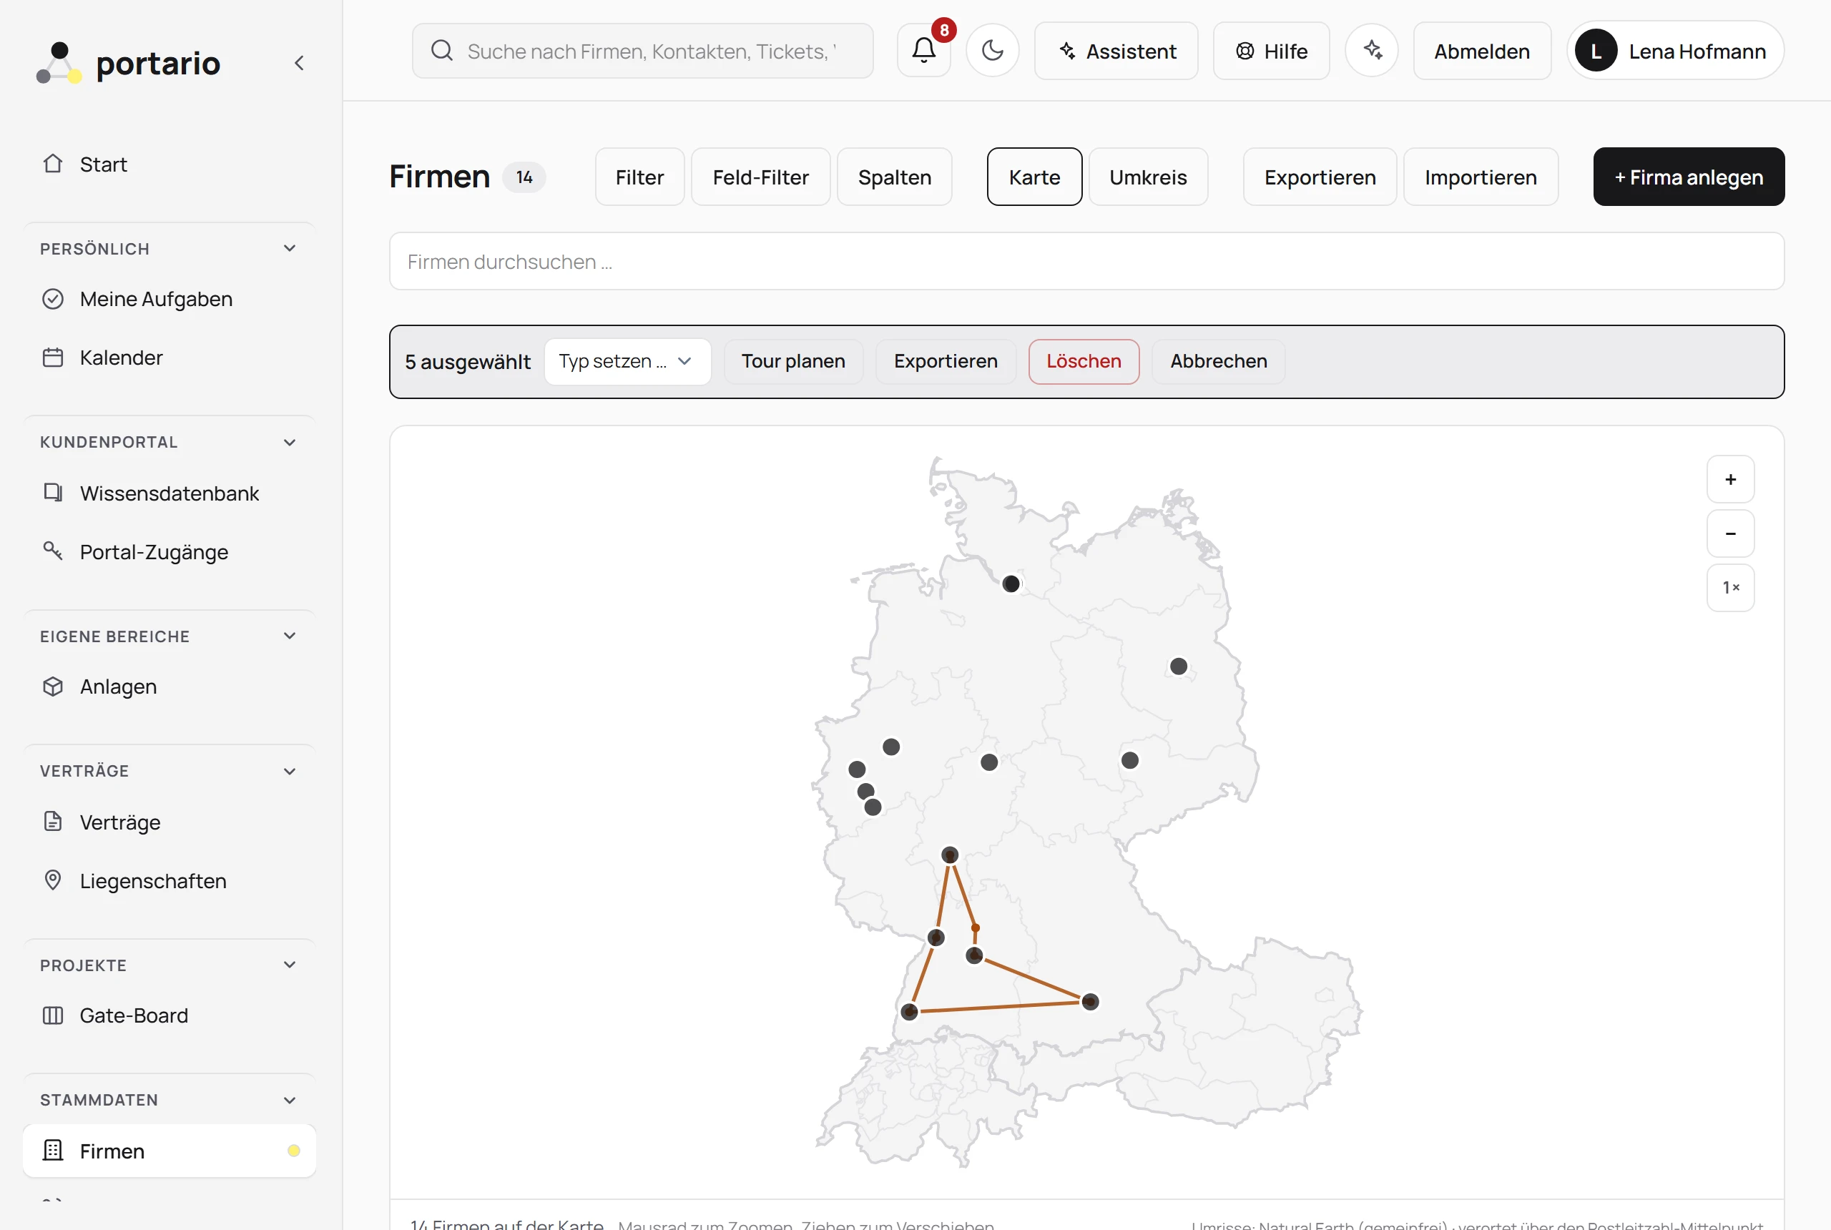Viewport: 1831px width, 1230px height.
Task: Click the portario logo
Action: pos(129,63)
